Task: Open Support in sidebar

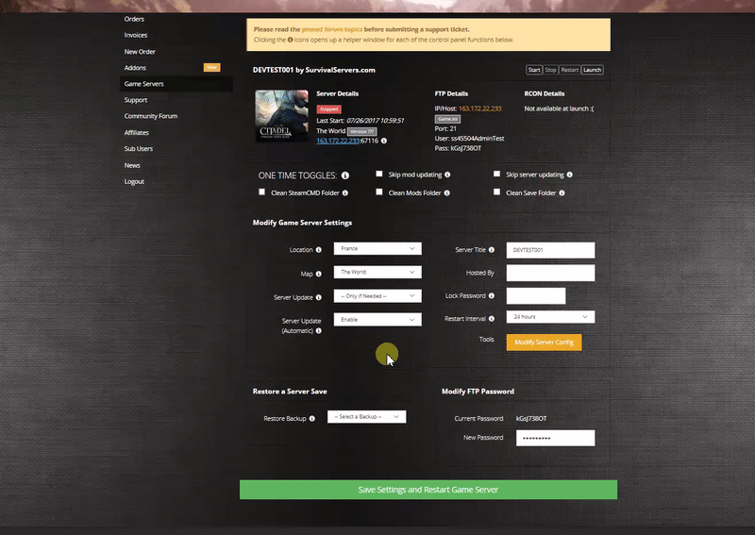Action: pyautogui.click(x=136, y=100)
